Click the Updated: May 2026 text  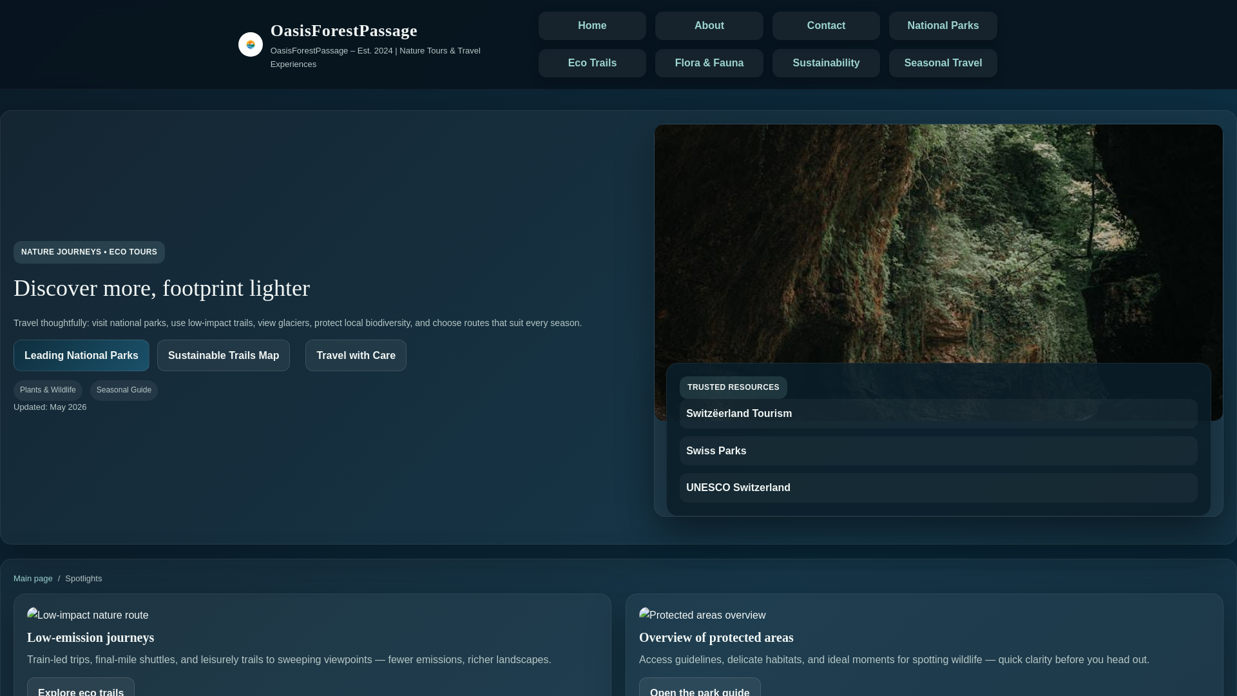(x=50, y=407)
